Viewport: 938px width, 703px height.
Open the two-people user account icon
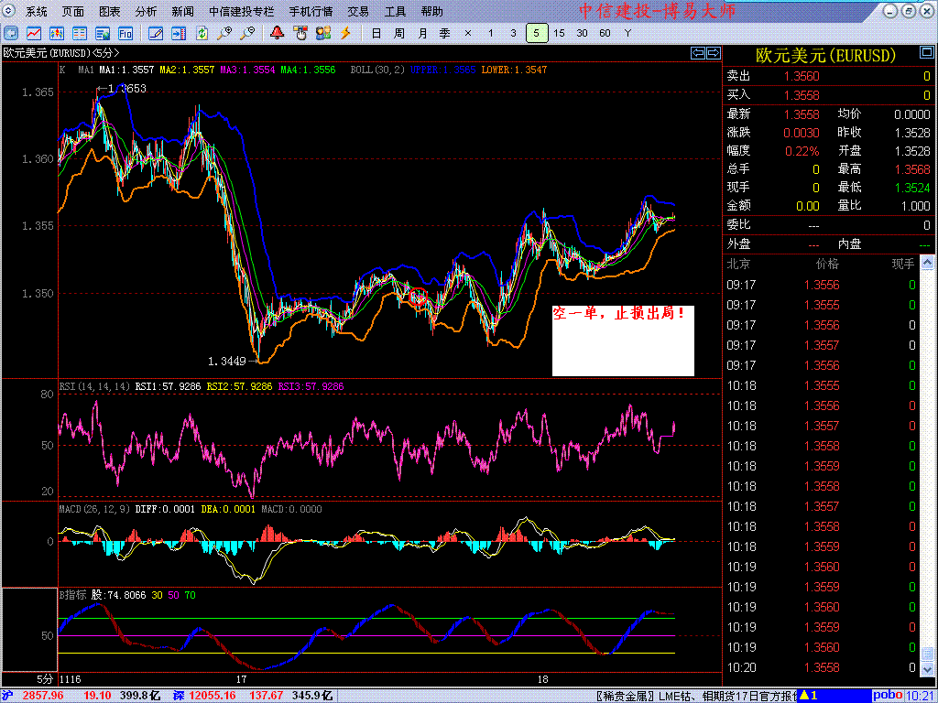coord(323,33)
